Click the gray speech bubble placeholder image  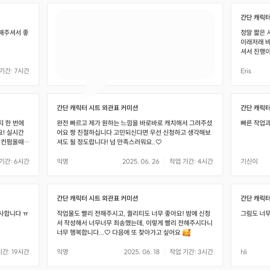click(135, 45)
